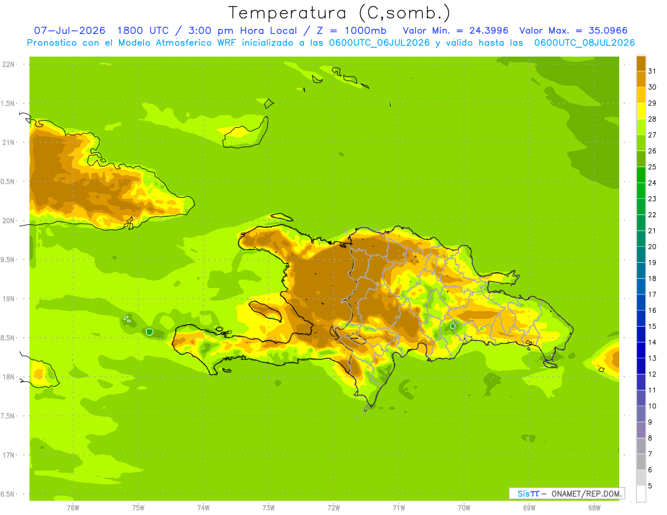Click the forecast date "07-Jul-2026"
The height and width of the screenshot is (515, 667).
point(70,31)
